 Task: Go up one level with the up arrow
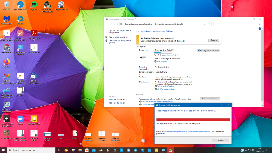click(118, 24)
